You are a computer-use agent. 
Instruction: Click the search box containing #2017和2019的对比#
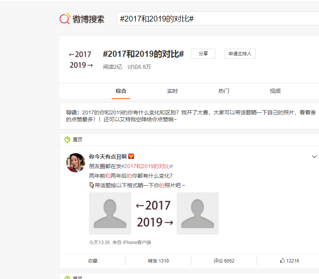pyautogui.click(x=218, y=18)
